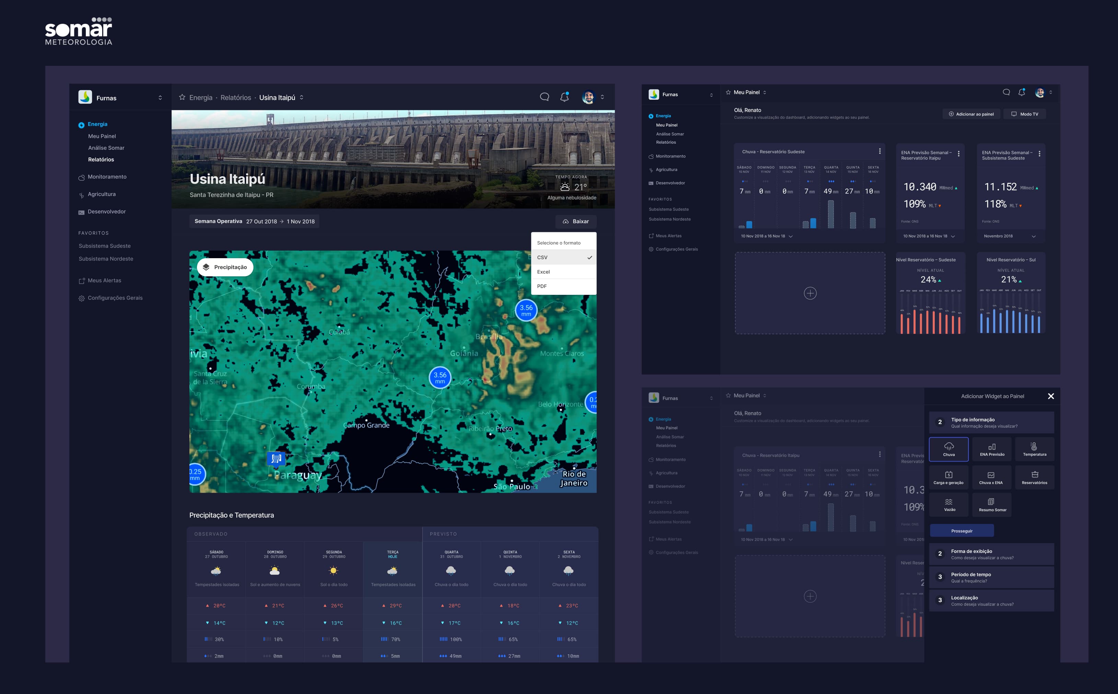This screenshot has height=694, width=1118.
Task: Select Excel in the format menu
Action: (x=563, y=272)
